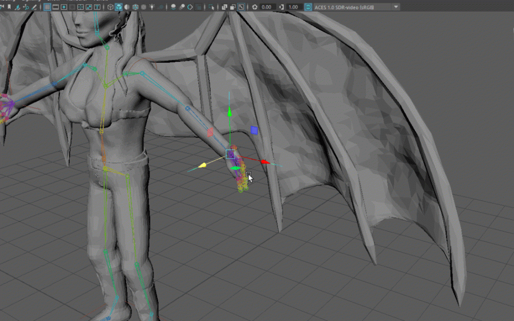Switch to wireframe display mode
514x321 pixels.
[x=110, y=7]
